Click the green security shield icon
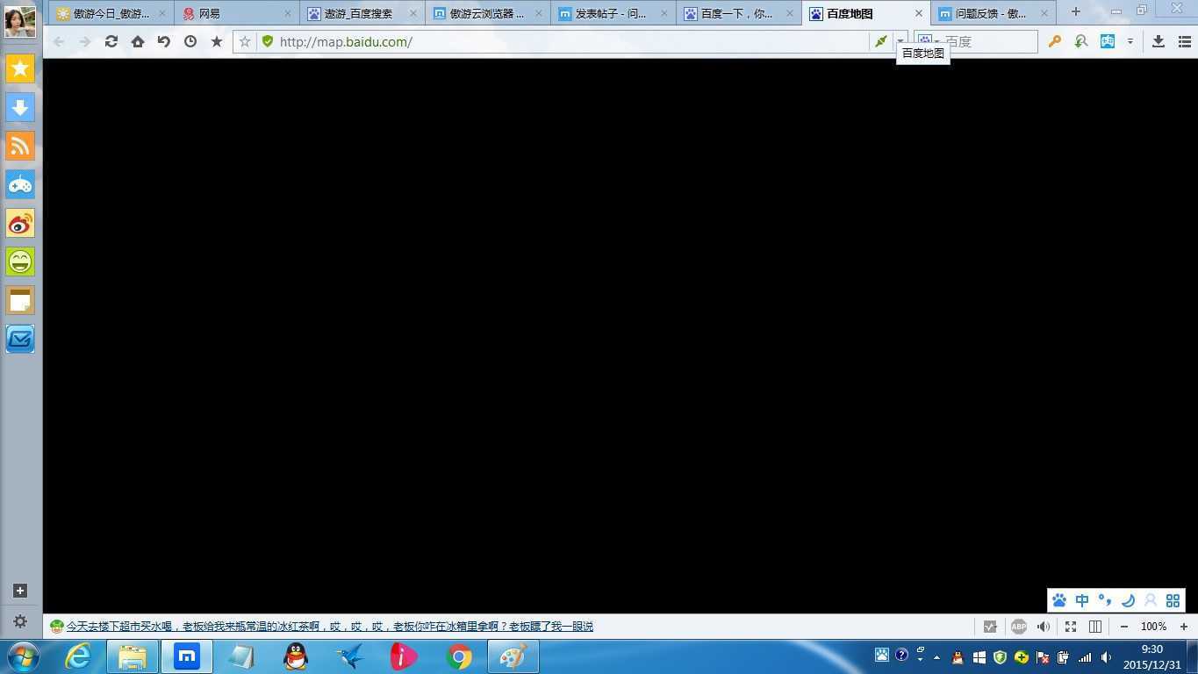 [268, 41]
